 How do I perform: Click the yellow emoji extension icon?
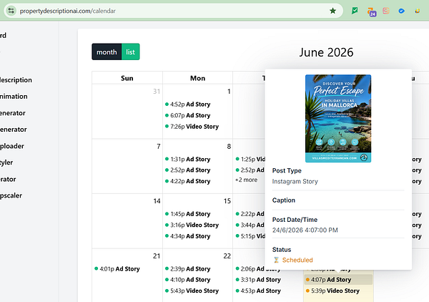(x=418, y=11)
